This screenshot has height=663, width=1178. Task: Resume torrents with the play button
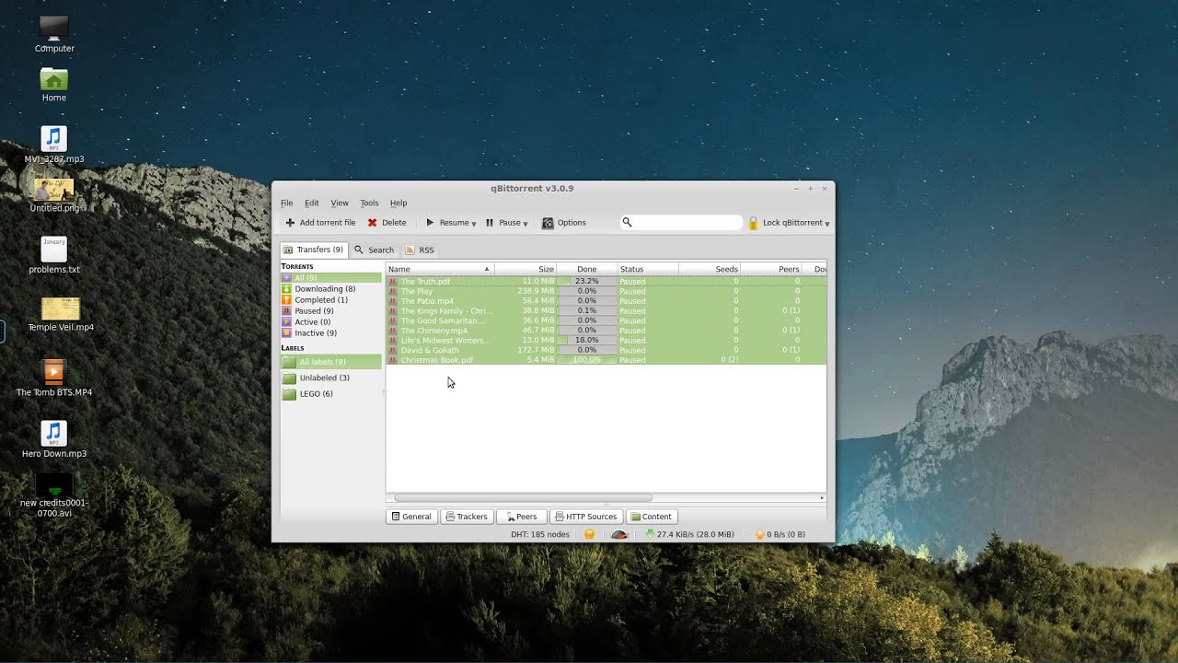point(446,223)
